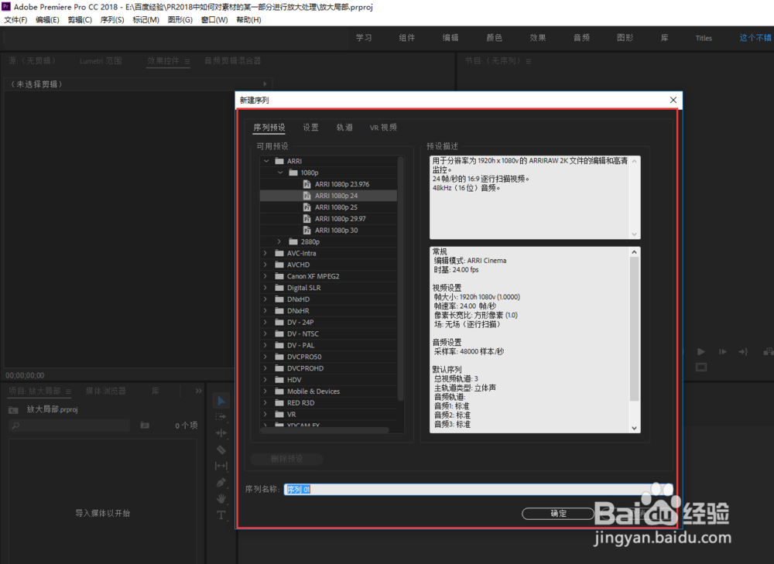Show hidden panel tabs via double chevron
774x564 pixels.
pos(198,391)
